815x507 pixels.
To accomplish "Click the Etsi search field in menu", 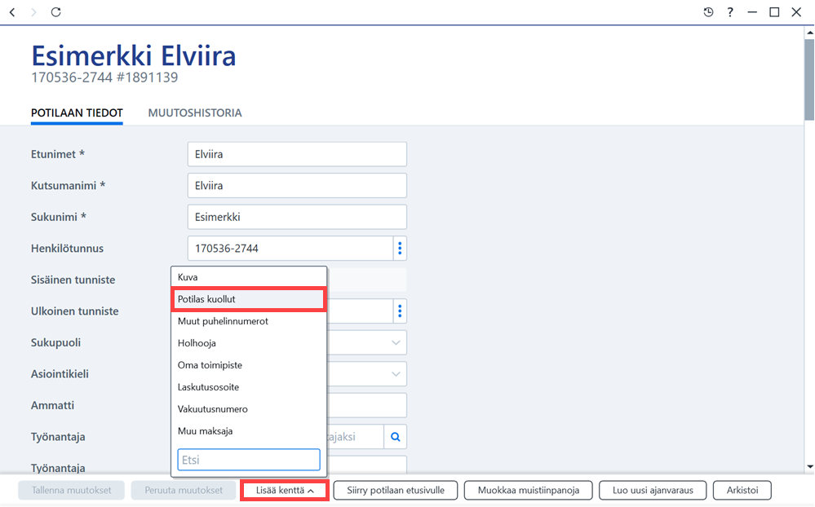I will (249, 460).
